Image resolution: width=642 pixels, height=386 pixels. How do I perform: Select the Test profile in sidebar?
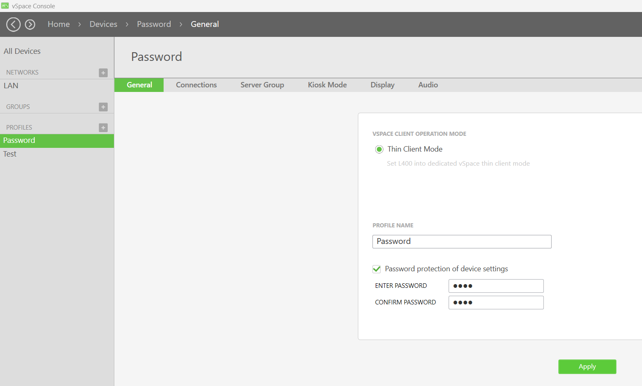pyautogui.click(x=57, y=154)
